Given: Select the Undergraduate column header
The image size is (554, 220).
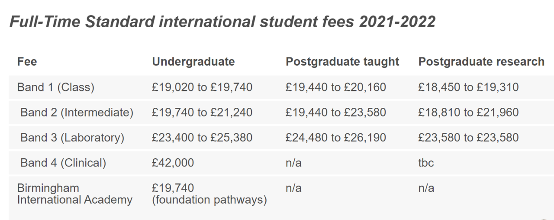Looking at the screenshot, I should [193, 62].
